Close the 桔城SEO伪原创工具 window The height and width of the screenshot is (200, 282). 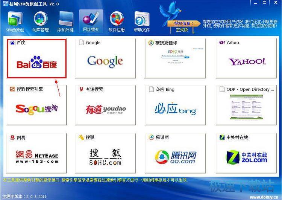click(276, 3)
